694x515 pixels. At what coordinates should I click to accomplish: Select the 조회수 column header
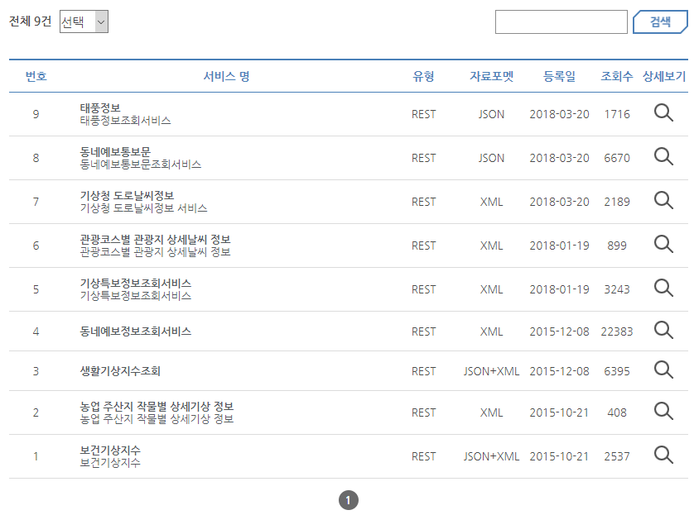pos(616,76)
